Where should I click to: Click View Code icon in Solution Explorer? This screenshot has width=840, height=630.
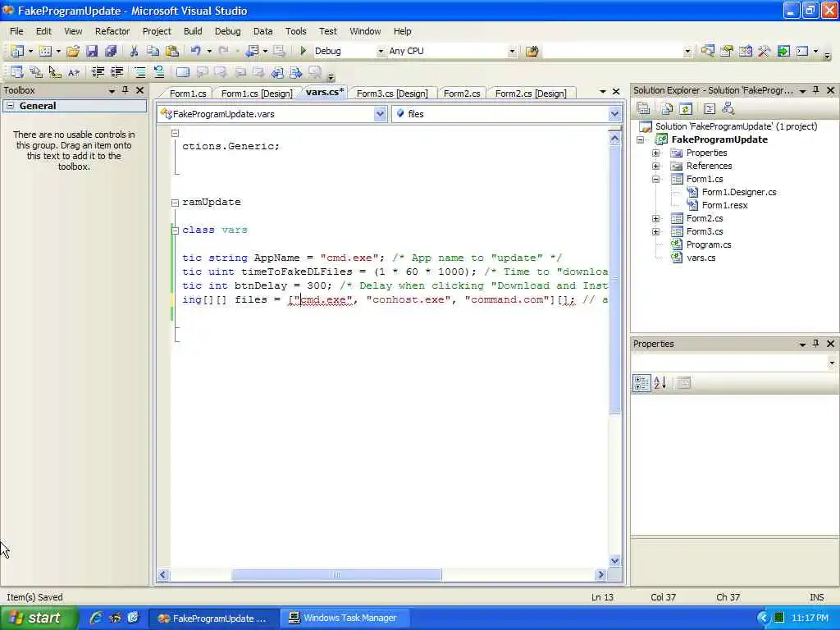[710, 109]
